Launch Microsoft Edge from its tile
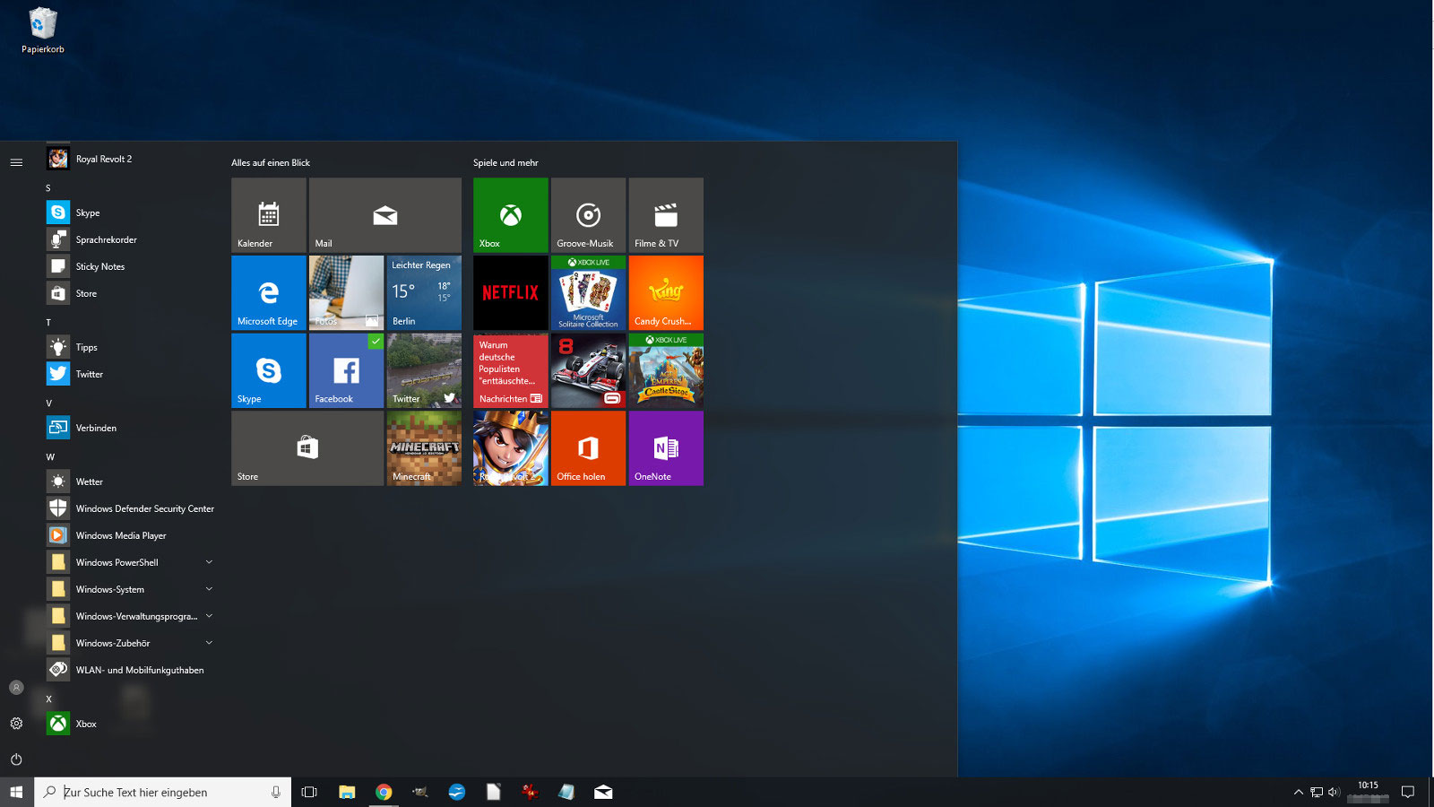The height and width of the screenshot is (807, 1434). coord(267,292)
